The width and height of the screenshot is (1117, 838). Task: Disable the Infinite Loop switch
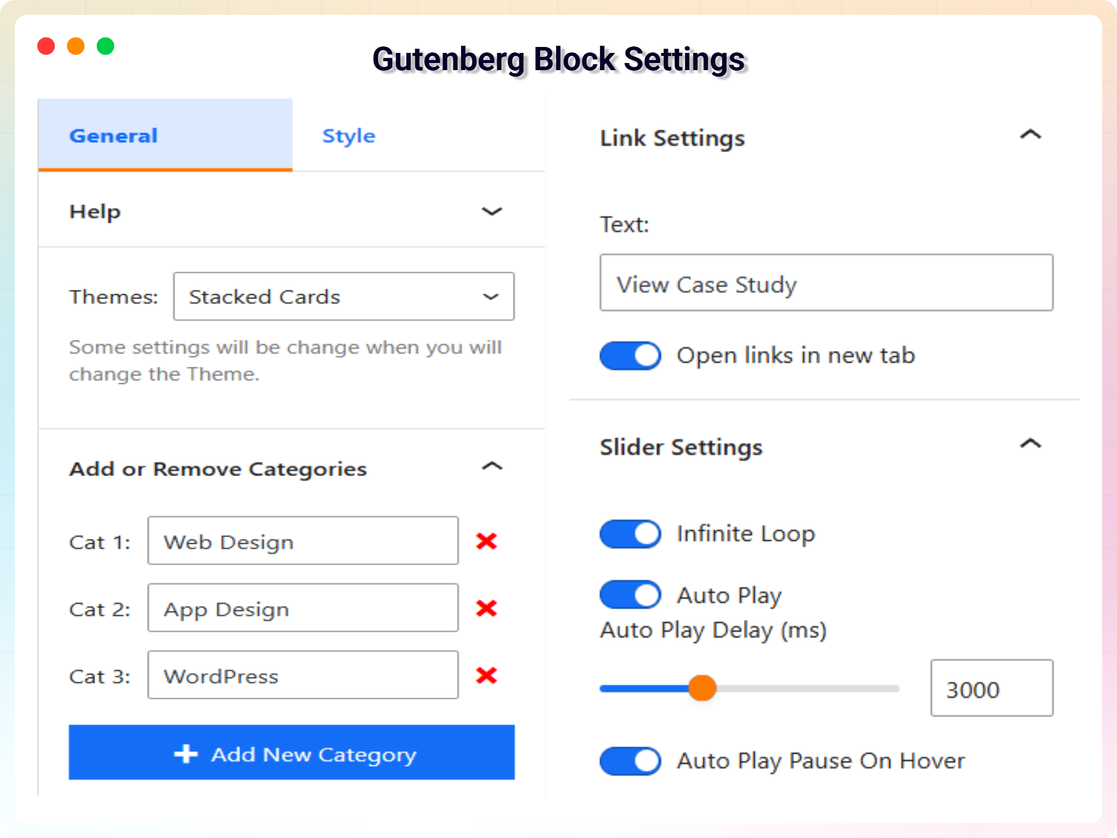[630, 534]
